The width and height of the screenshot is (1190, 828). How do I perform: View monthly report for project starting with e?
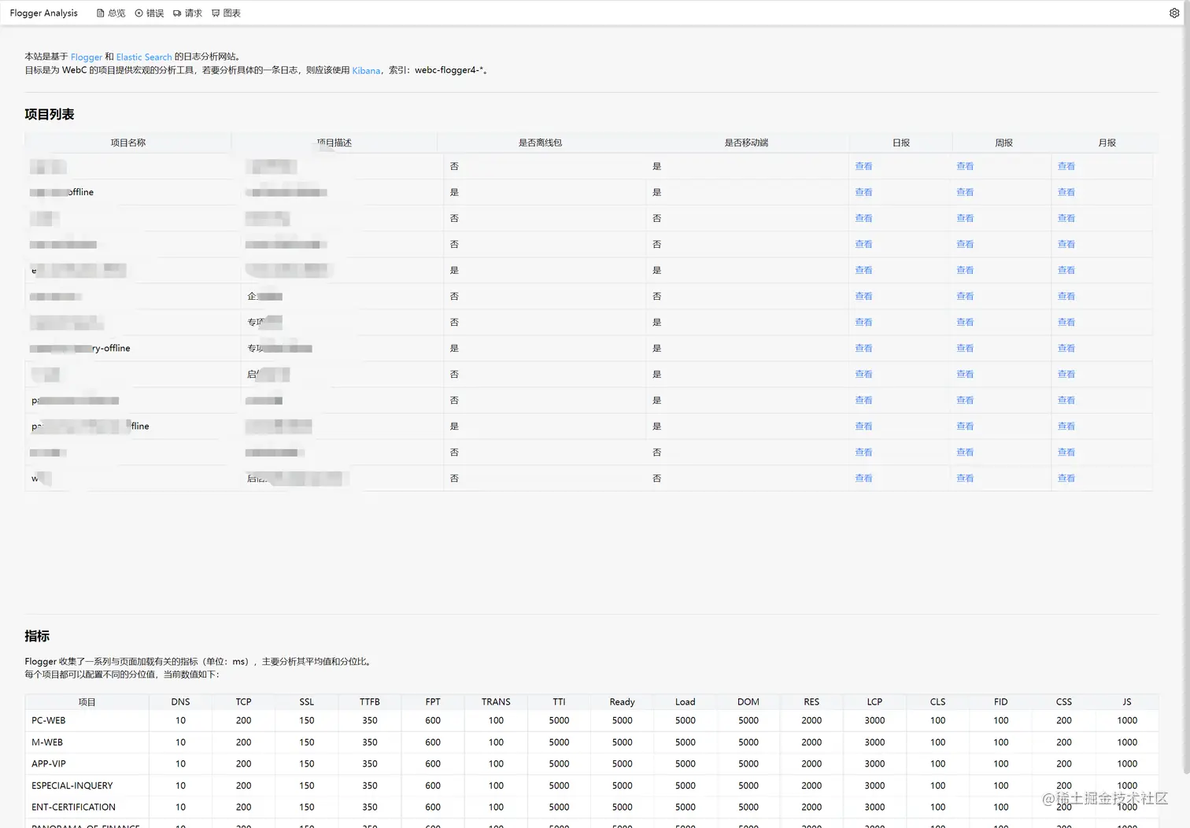[x=1066, y=270]
